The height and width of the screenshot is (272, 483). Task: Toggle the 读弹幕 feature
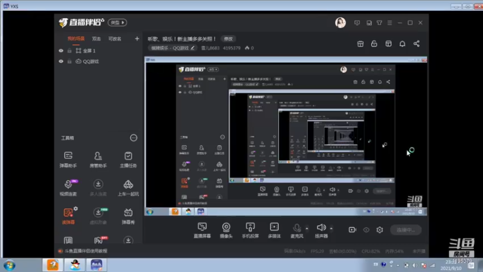[68, 216]
